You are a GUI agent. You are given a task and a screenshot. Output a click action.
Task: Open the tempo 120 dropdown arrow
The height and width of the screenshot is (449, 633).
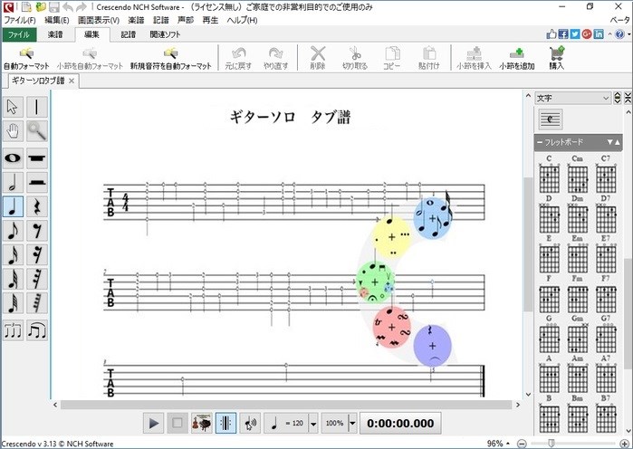pyautogui.click(x=313, y=424)
